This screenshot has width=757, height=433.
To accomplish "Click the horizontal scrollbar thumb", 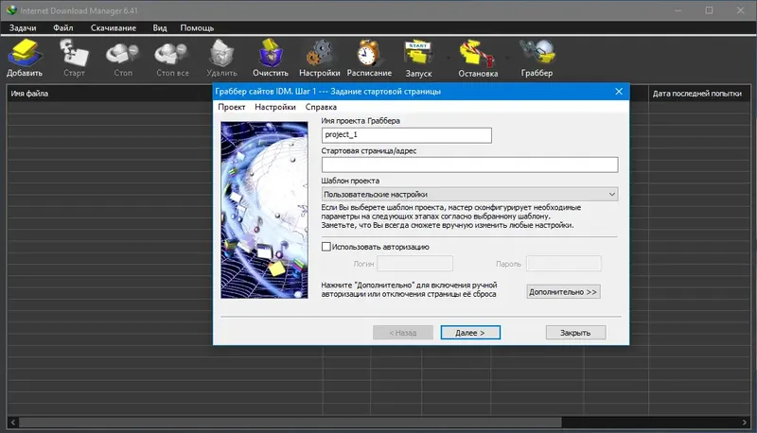I will tap(290, 423).
